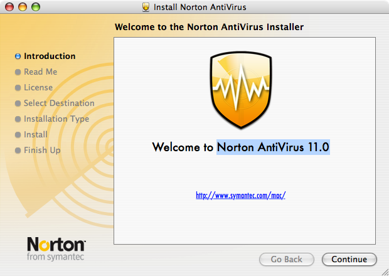Click the gray bullet beside Finish Up
Viewport: 389px width, 276px height.
tap(18, 151)
